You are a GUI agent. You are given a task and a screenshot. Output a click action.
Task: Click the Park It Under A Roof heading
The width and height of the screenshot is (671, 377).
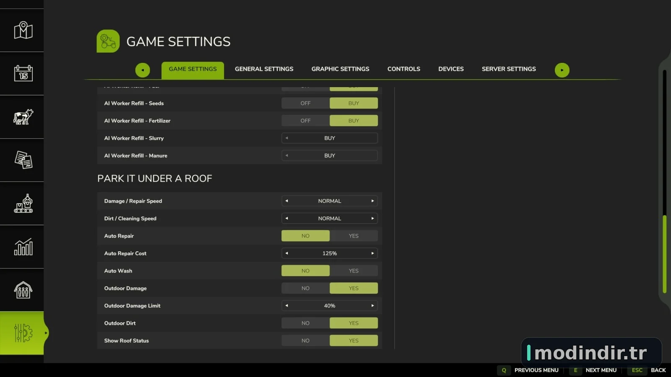[x=155, y=178]
